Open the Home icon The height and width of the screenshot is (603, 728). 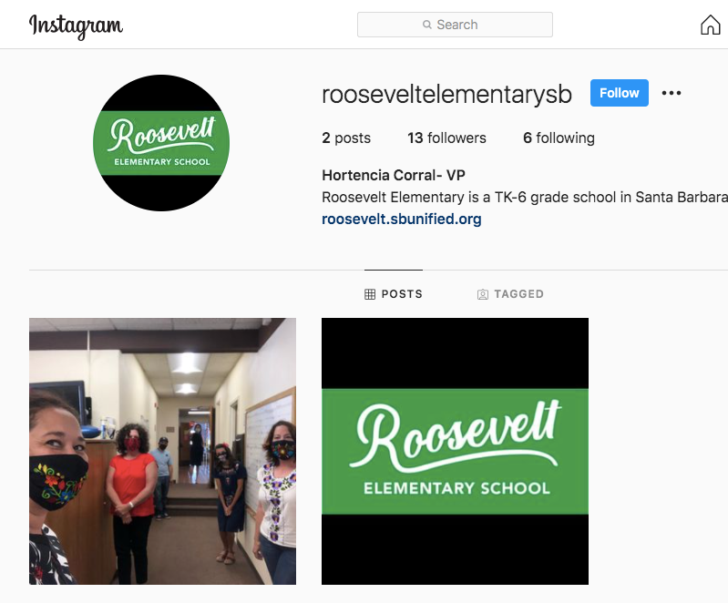[x=710, y=26]
